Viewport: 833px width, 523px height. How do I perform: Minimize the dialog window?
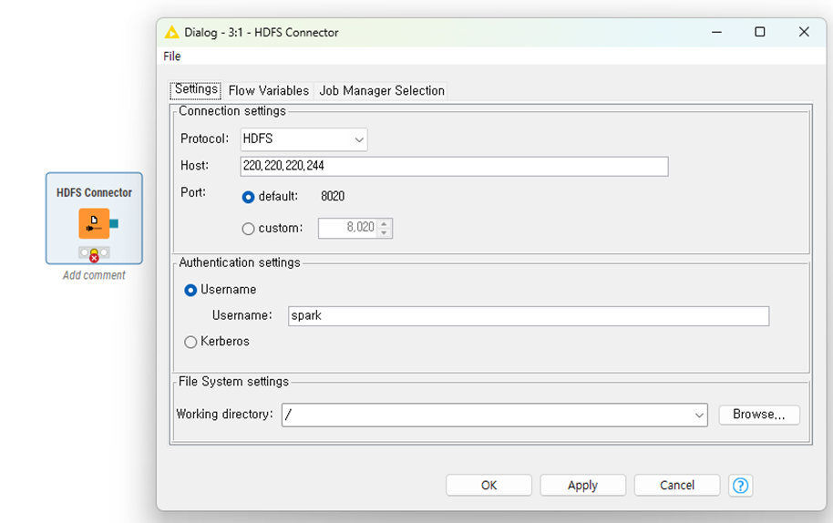tap(716, 32)
